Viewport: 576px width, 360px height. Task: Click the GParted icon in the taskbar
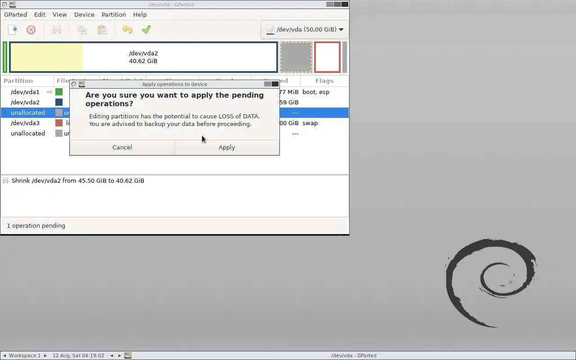pyautogui.click(x=128, y=355)
